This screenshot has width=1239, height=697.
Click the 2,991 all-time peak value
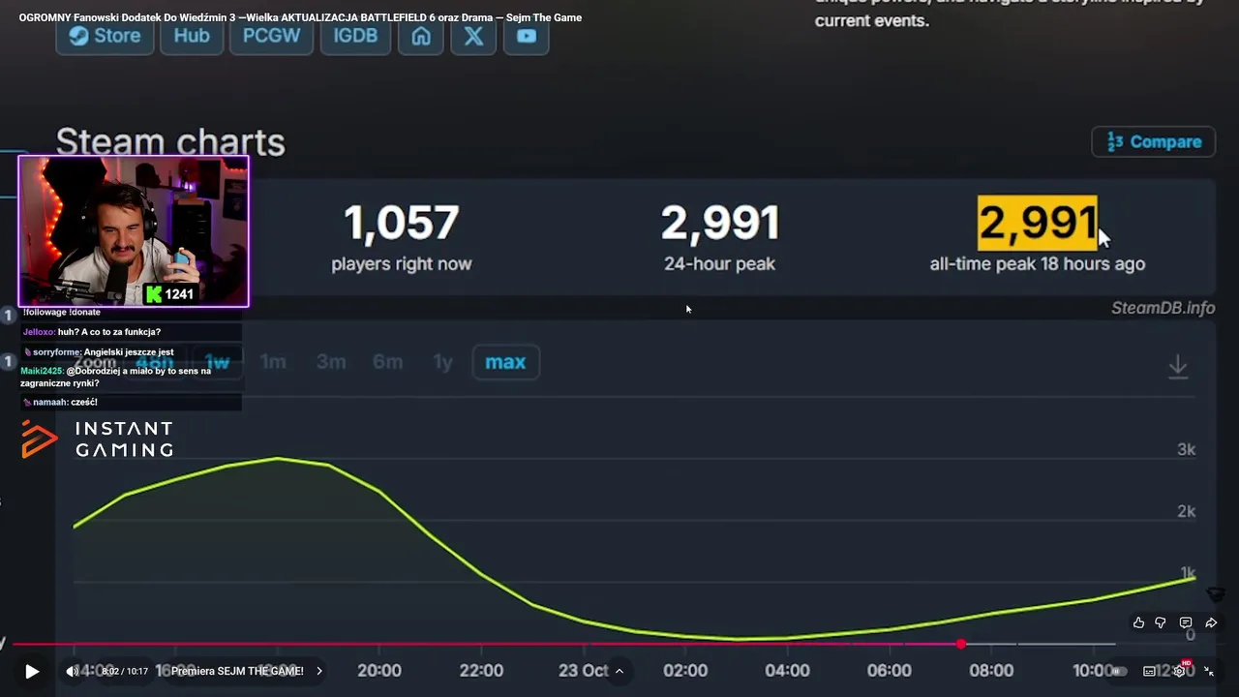(1038, 224)
